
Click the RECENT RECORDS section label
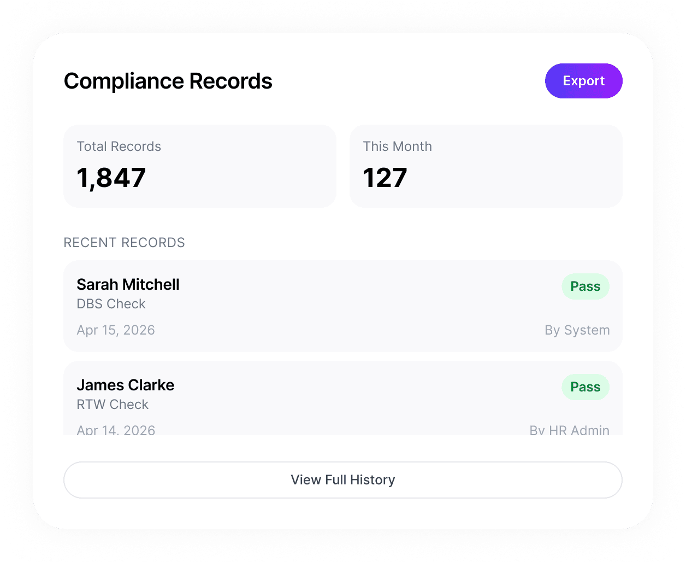124,242
